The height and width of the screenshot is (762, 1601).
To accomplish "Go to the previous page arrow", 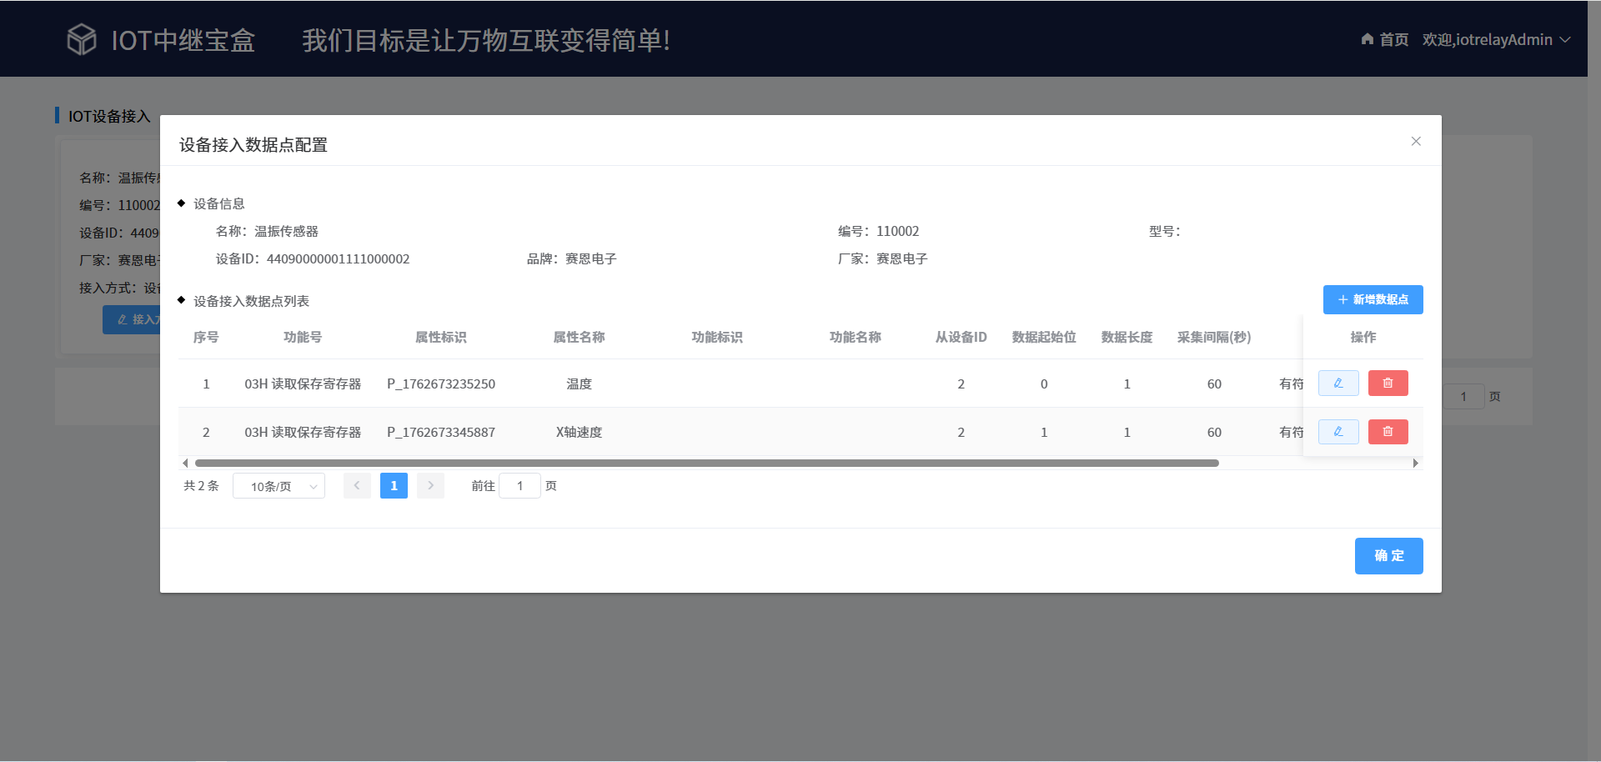I will coord(357,486).
